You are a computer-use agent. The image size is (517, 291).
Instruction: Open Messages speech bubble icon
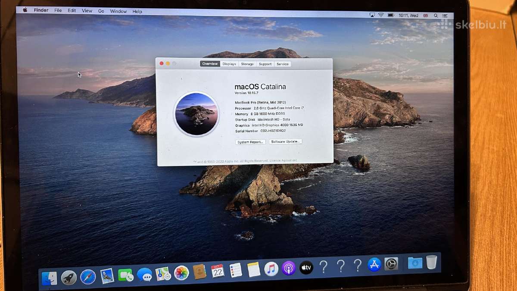(x=144, y=274)
